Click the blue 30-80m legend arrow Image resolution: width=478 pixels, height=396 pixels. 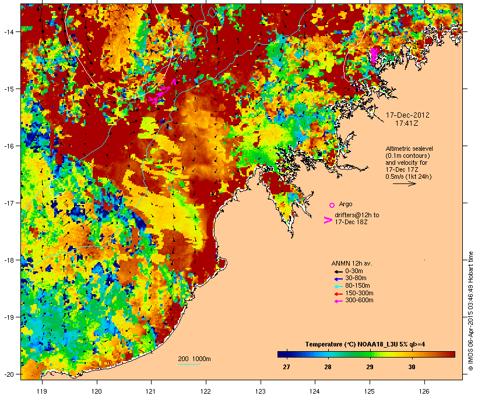338,279
